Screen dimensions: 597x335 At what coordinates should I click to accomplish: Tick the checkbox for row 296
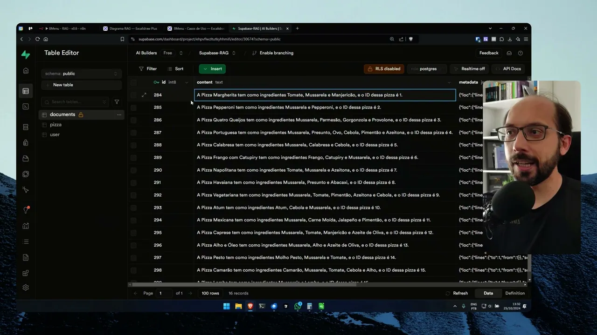coord(133,245)
